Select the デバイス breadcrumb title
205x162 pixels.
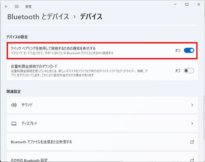pos(91,17)
